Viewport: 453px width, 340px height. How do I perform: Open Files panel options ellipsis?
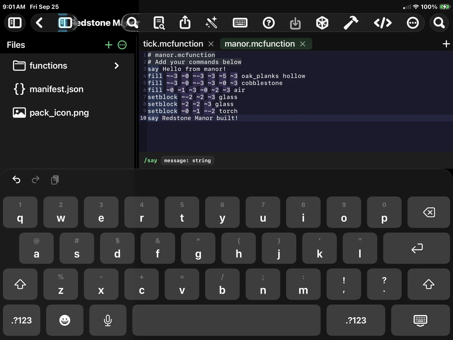[x=122, y=45]
